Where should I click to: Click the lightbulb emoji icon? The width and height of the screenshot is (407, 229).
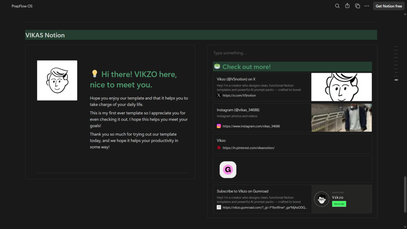94,74
